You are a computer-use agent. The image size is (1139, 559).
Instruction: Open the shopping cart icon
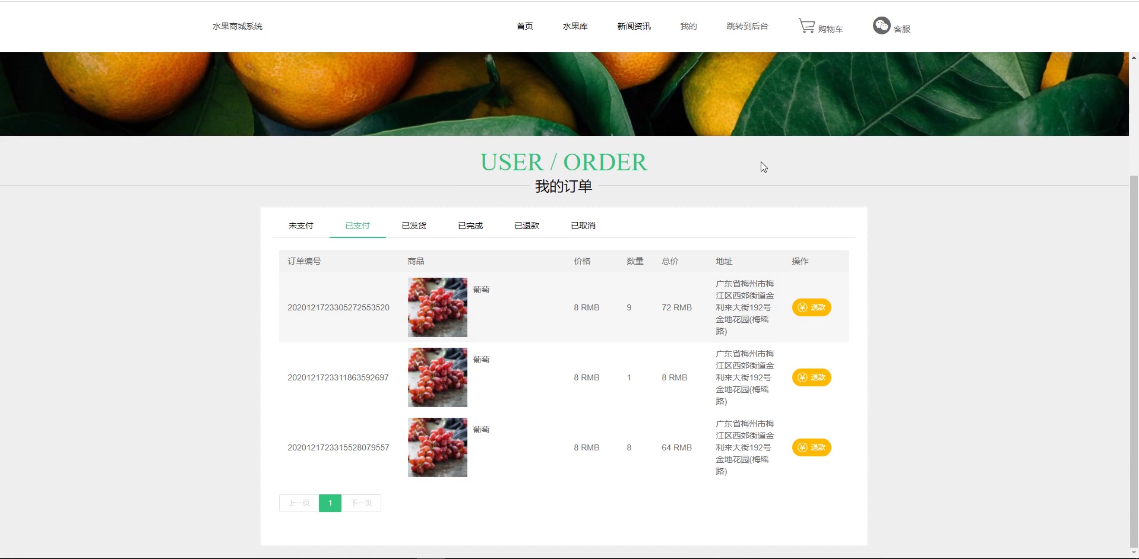coord(806,26)
